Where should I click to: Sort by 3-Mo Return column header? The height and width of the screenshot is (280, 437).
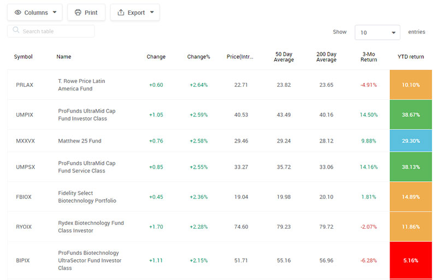pos(369,57)
